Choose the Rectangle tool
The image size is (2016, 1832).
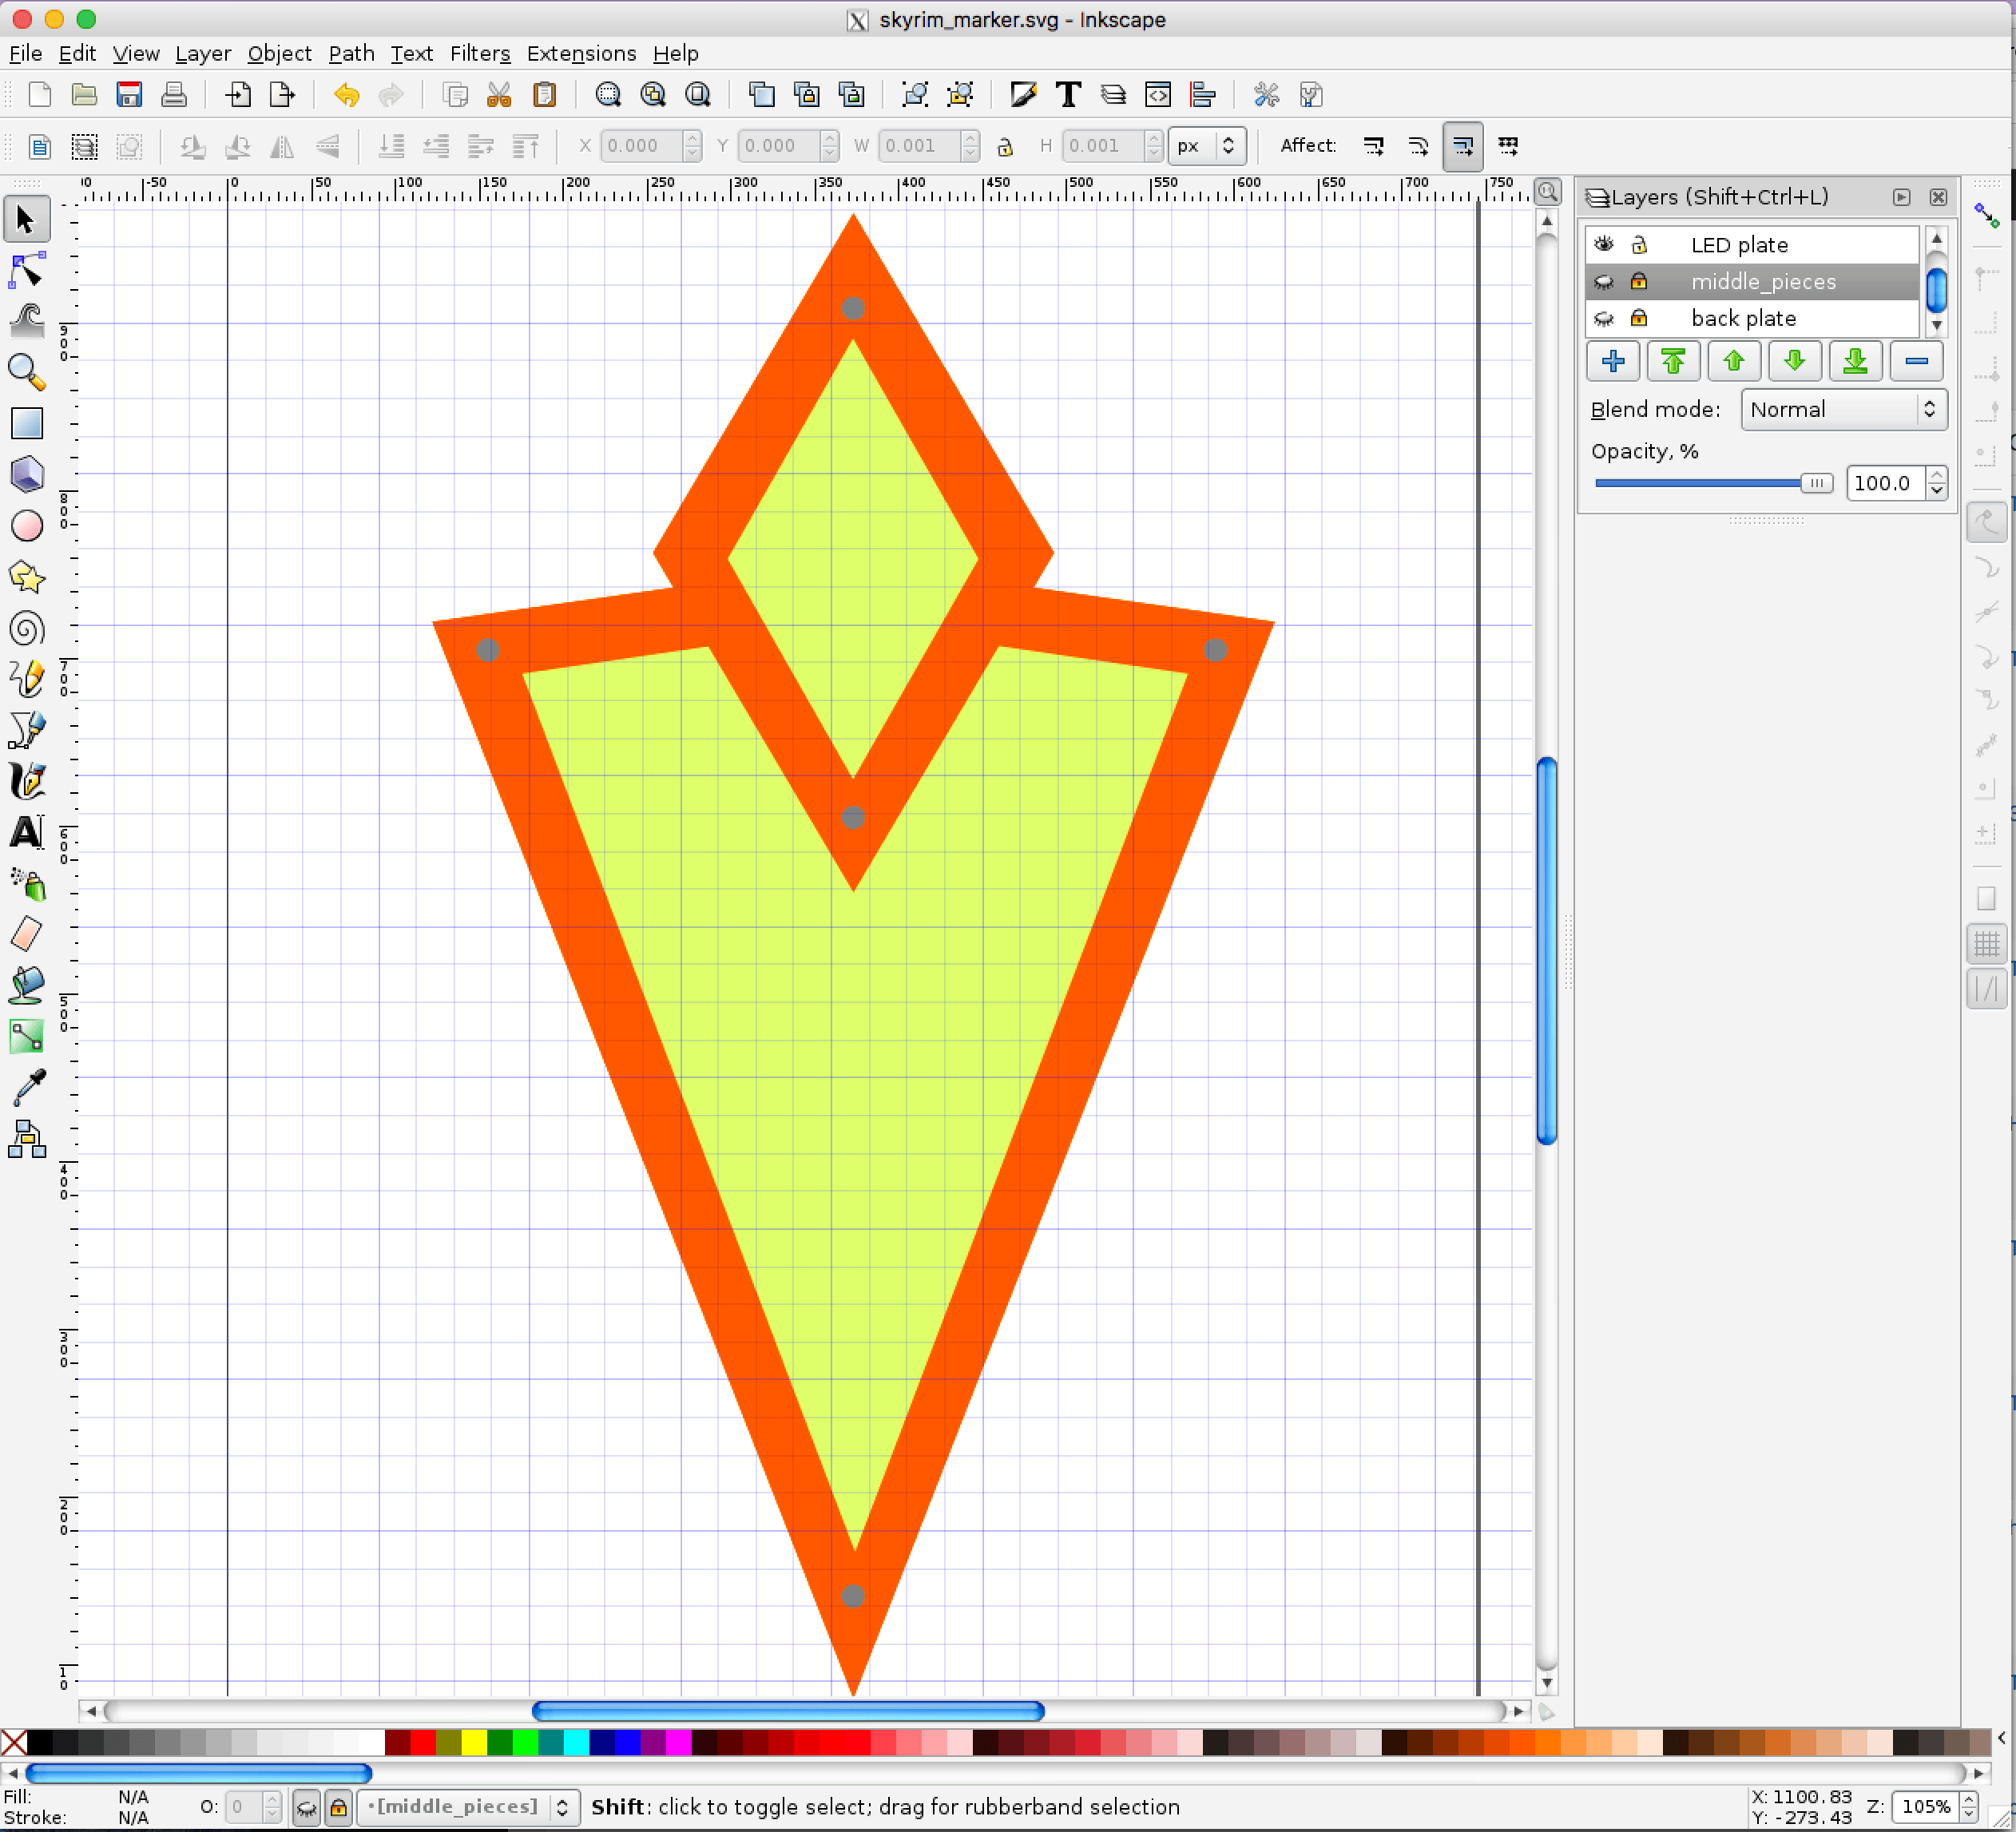click(27, 424)
